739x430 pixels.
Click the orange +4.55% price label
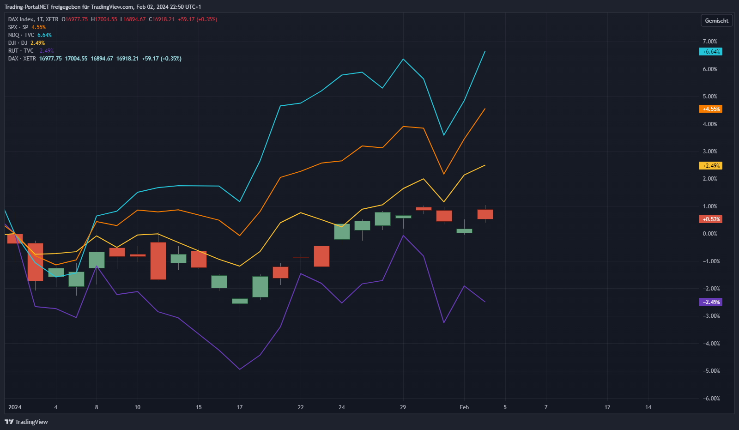[x=711, y=109]
